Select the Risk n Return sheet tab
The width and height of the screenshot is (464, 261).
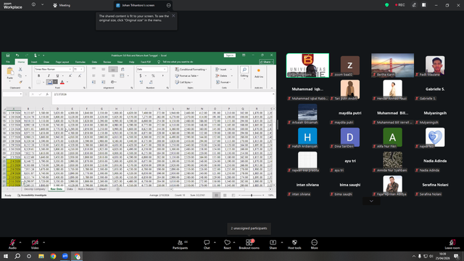86,188
